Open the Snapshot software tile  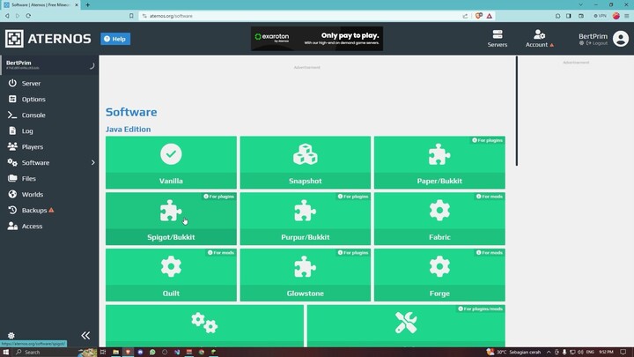(x=306, y=162)
